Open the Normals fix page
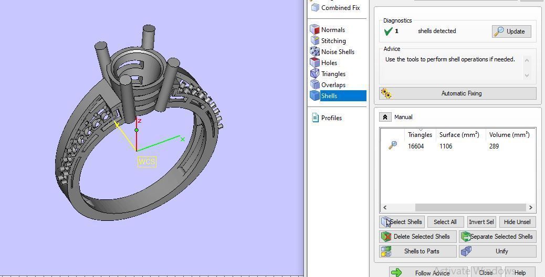 pyautogui.click(x=328, y=29)
